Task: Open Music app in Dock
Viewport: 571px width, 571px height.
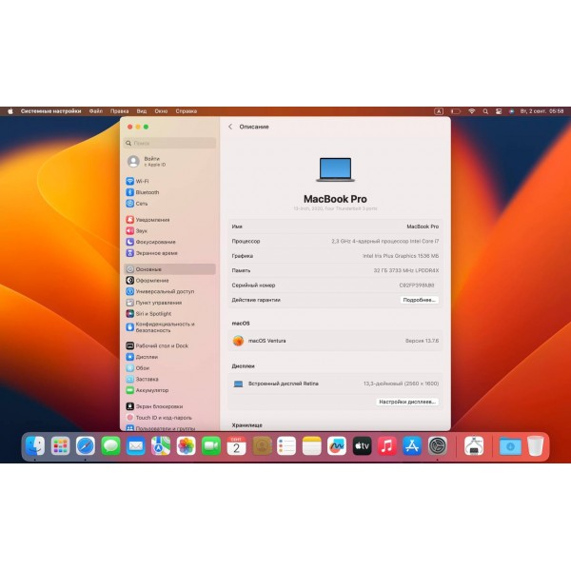Action: click(387, 445)
